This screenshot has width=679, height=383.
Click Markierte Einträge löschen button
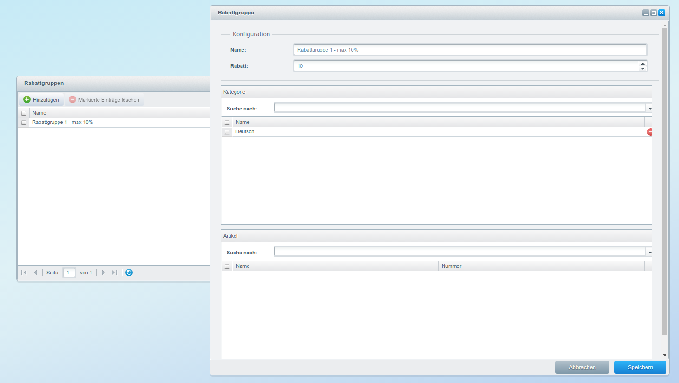pyautogui.click(x=104, y=100)
